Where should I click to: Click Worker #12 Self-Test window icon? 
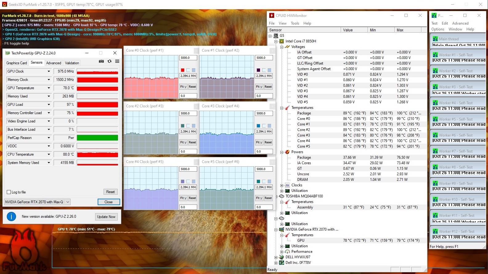(x=435, y=232)
